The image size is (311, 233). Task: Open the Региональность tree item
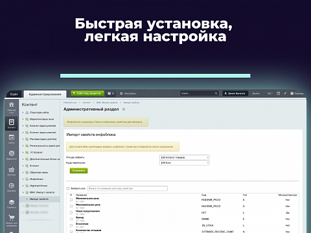(x=45, y=146)
